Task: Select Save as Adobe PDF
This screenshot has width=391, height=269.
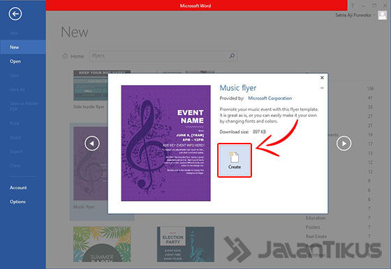Action: click(23, 106)
